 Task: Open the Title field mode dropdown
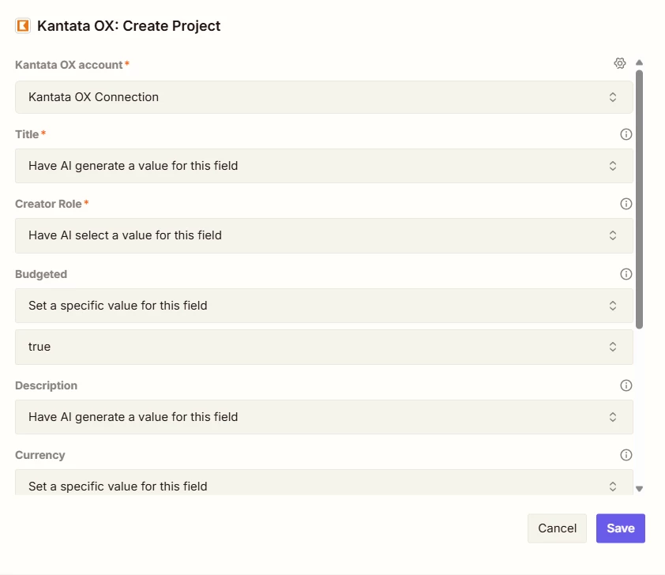[x=324, y=166]
